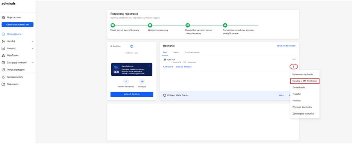
Task: Click the percent icon on Earn interest banner
Action: 116,67
